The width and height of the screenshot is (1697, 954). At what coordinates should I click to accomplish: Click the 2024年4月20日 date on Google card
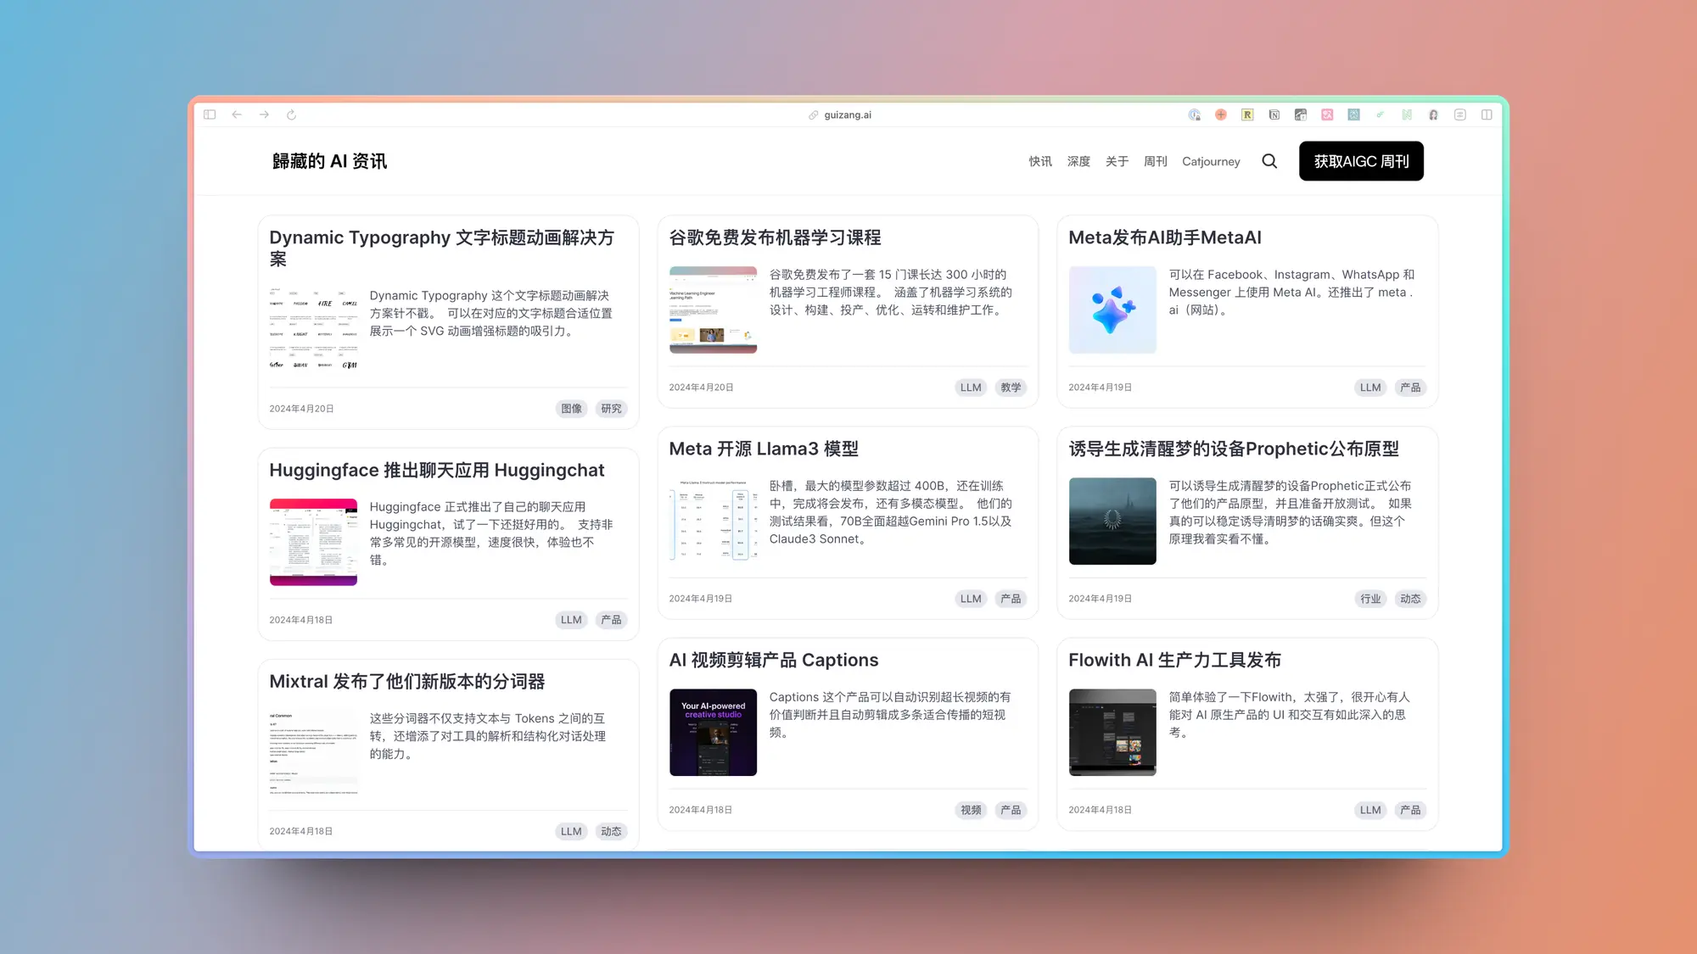click(701, 388)
